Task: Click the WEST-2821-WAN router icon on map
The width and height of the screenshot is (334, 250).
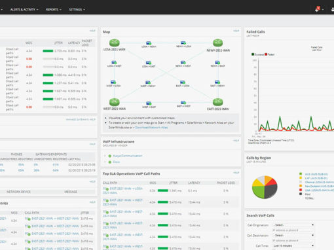Action: coord(115,102)
